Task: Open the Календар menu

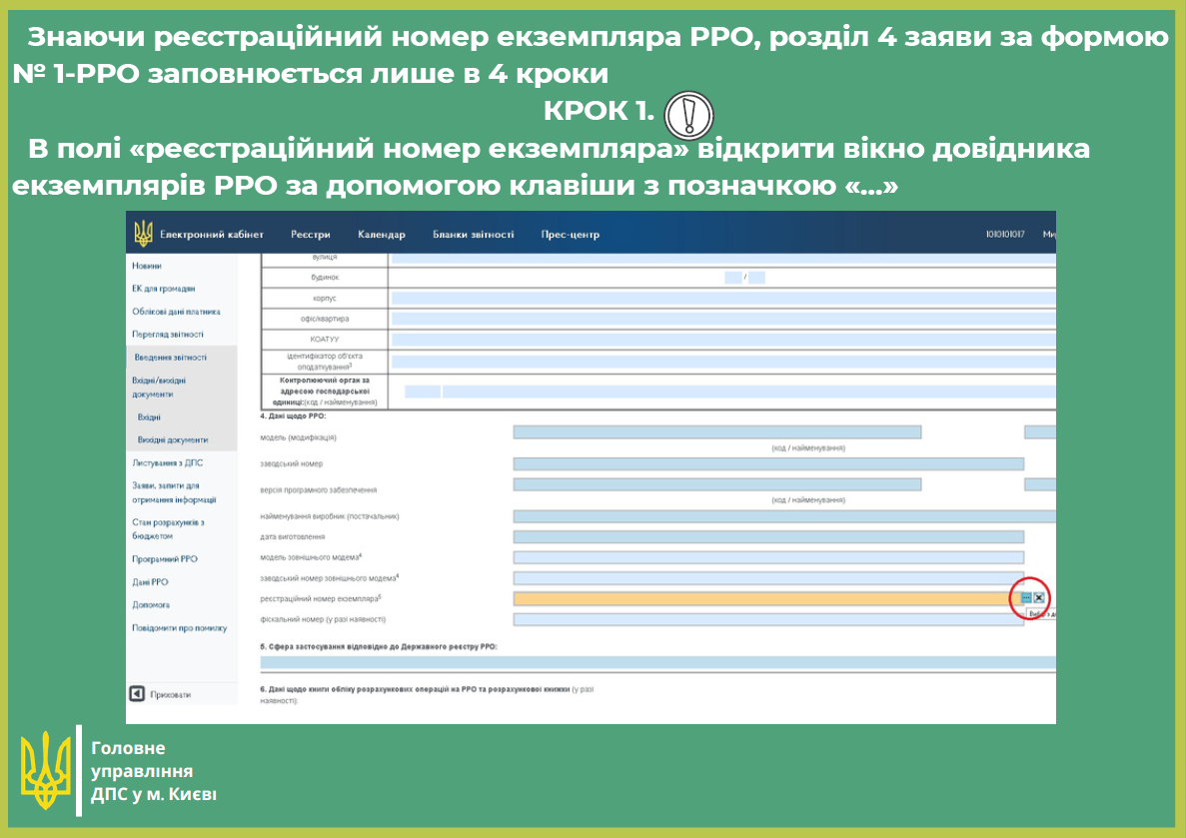Action: pyautogui.click(x=382, y=235)
